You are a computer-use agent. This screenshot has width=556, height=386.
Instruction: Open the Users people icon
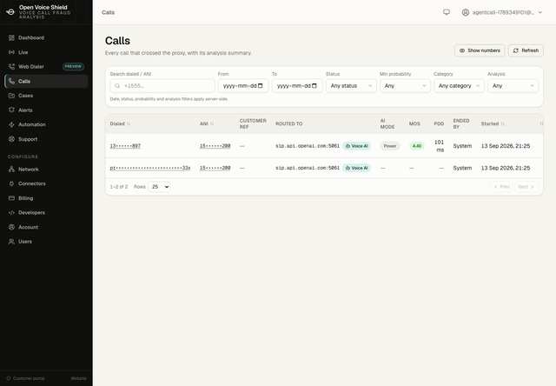[x=11, y=242]
